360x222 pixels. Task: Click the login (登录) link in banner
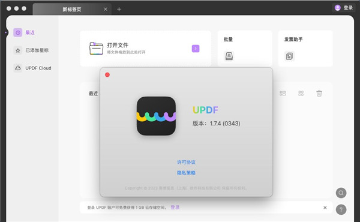(175, 208)
